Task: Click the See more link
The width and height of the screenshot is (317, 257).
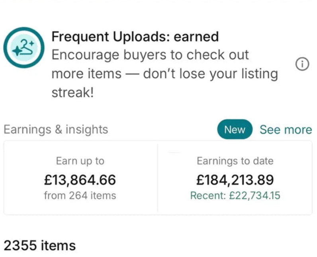Action: 286,129
